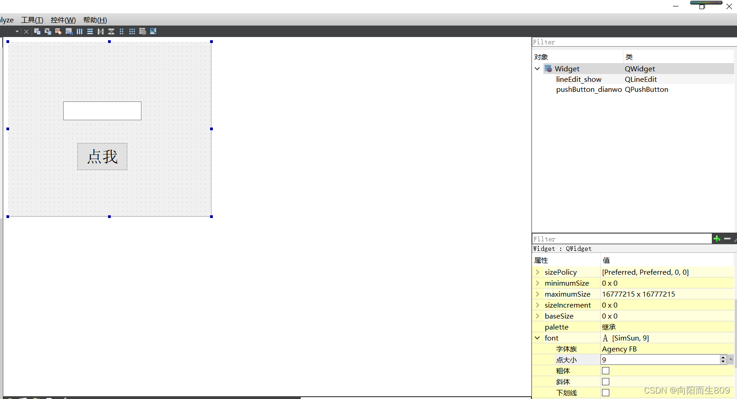This screenshot has width=737, height=399.
Task: Reset the point size value arrow icon
Action: pos(731,360)
